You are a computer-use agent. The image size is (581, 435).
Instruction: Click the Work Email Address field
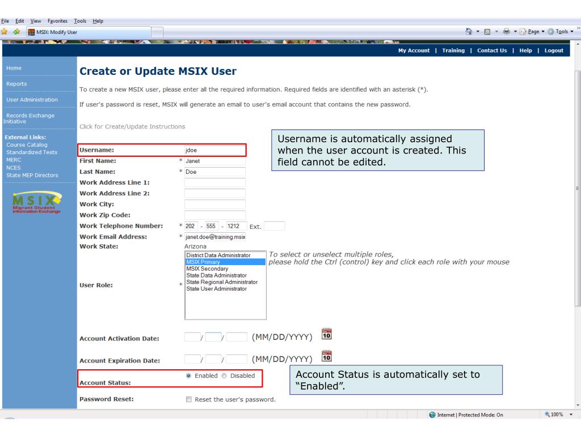click(215, 237)
